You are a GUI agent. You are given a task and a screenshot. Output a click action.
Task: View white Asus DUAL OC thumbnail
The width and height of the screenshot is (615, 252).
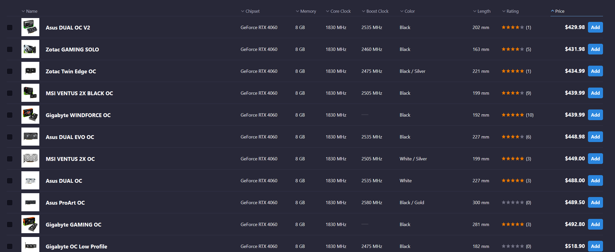(30, 180)
